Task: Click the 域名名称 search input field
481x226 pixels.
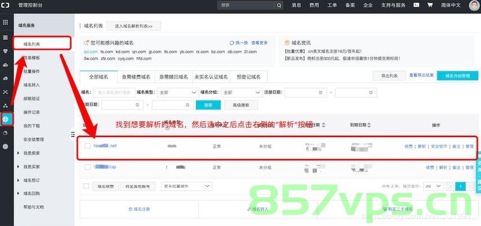Action: coord(114,93)
